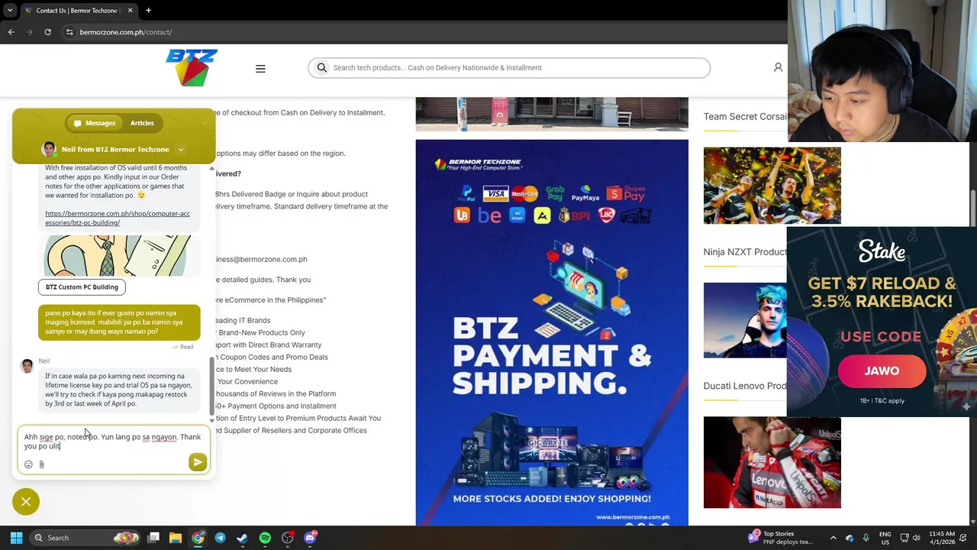The height and width of the screenshot is (550, 977).
Task: Open store photo above payment banner
Action: (x=552, y=115)
